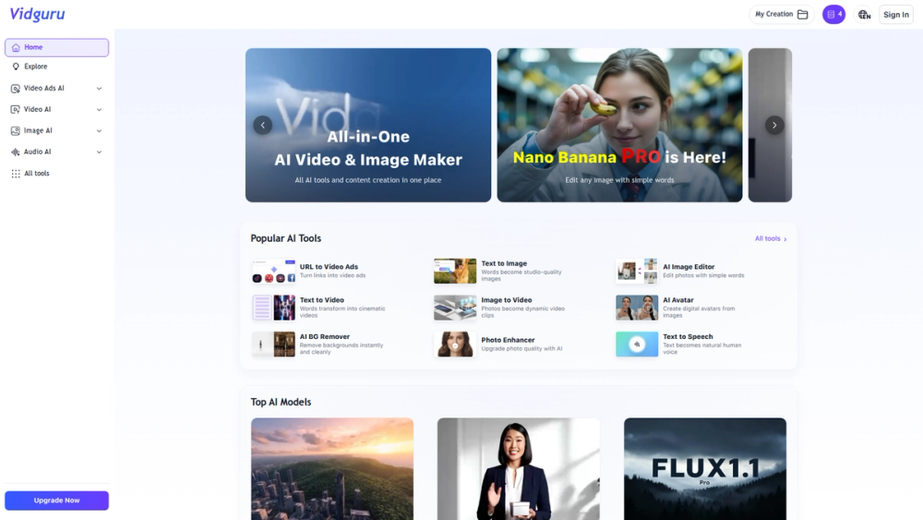This screenshot has height=520, width=923.
Task: Open URL to Video Ads tool title
Action: pyautogui.click(x=329, y=267)
